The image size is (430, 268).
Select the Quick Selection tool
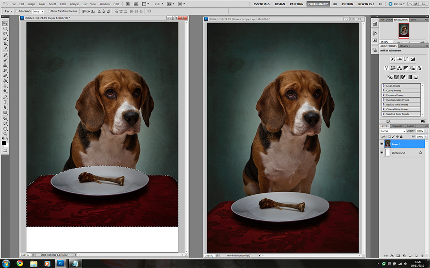coord(5,39)
